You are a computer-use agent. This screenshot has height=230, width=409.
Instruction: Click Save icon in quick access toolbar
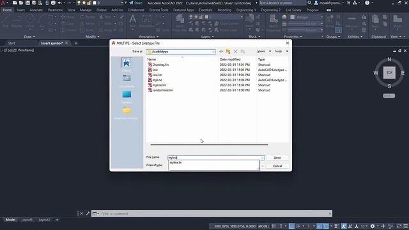click(x=27, y=3)
